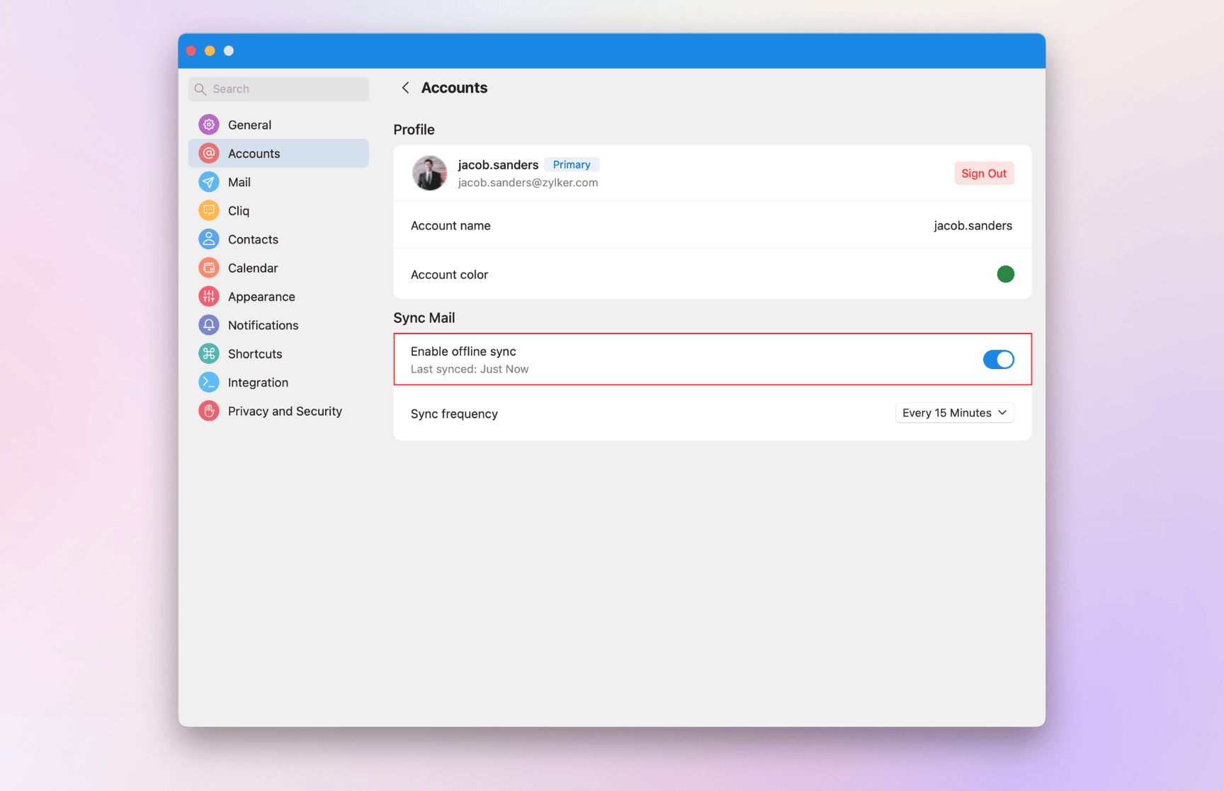Screen dimensions: 1224x791
Task: Click the Appearance sliders icon
Action: click(x=209, y=297)
